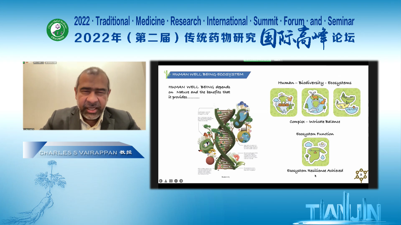This screenshot has height=225, width=401.
Task: Open the see-all-slides grid icon
Action: (171, 180)
